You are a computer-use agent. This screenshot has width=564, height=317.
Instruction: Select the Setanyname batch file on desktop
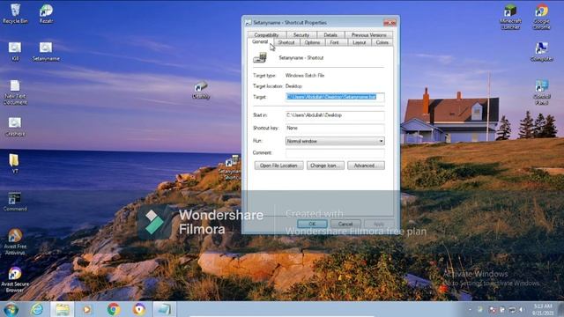click(46, 51)
